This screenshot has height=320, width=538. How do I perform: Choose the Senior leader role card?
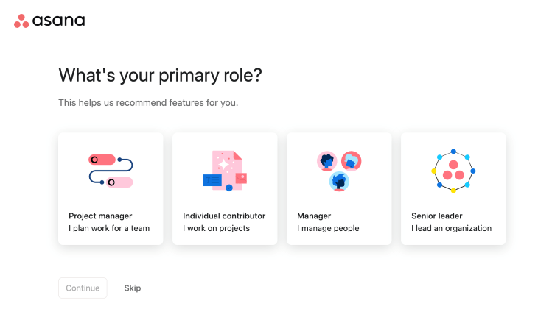click(x=453, y=189)
